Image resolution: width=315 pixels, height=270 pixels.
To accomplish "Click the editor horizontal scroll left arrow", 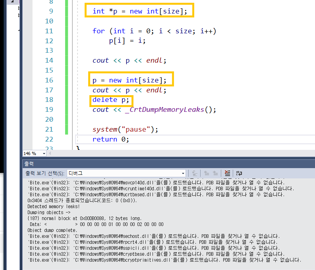I will (50, 153).
